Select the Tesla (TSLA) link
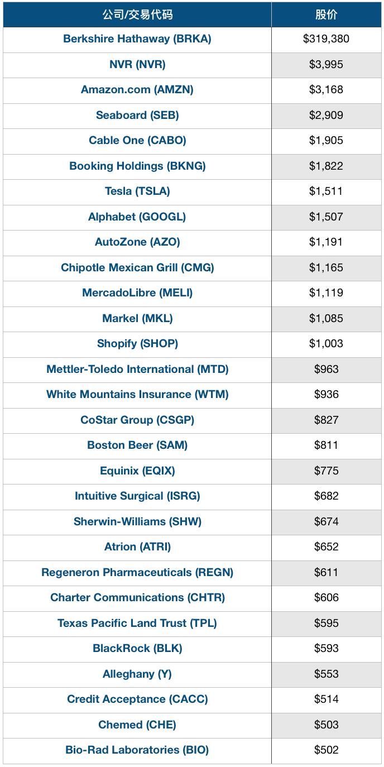 click(x=137, y=191)
